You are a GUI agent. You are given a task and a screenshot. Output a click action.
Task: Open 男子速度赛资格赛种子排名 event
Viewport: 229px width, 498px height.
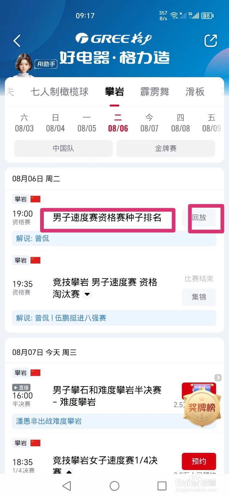point(107,218)
